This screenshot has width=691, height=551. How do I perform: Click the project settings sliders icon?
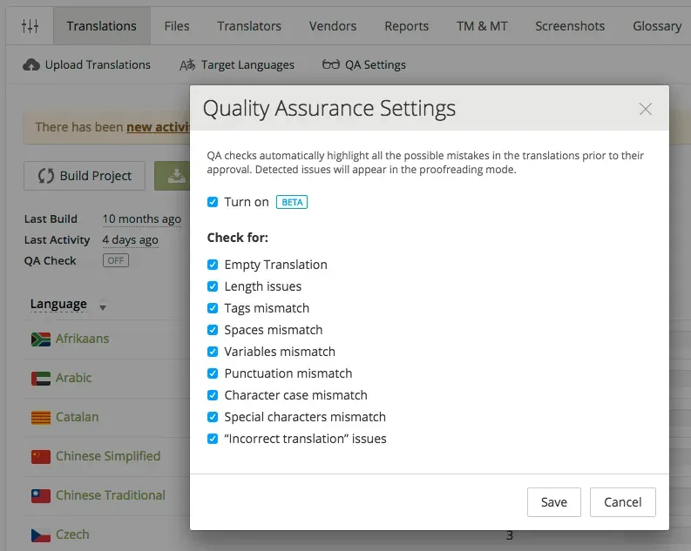click(30, 26)
